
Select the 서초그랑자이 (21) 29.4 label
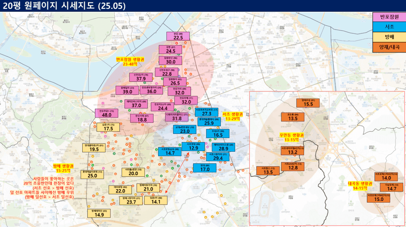[x=218, y=156]
